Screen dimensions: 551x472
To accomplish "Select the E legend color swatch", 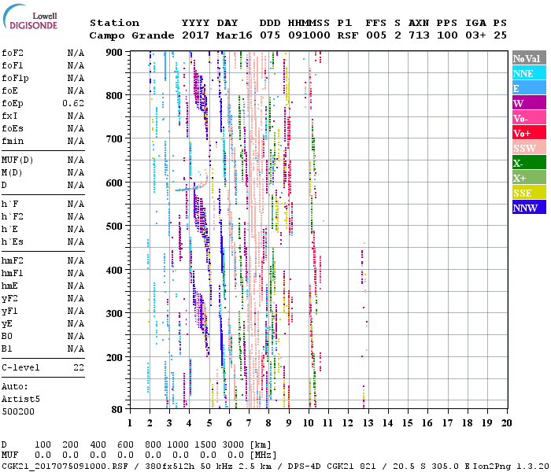I will [529, 88].
